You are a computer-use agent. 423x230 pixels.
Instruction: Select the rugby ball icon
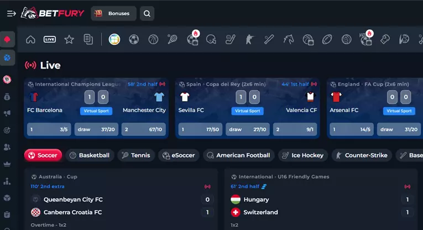click(x=327, y=39)
